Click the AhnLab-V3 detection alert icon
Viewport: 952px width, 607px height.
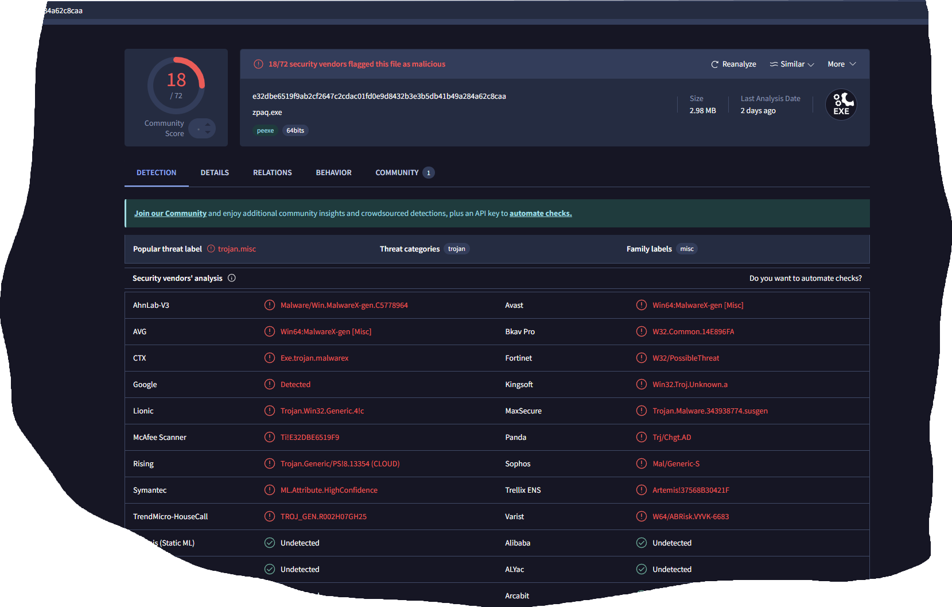pos(270,305)
